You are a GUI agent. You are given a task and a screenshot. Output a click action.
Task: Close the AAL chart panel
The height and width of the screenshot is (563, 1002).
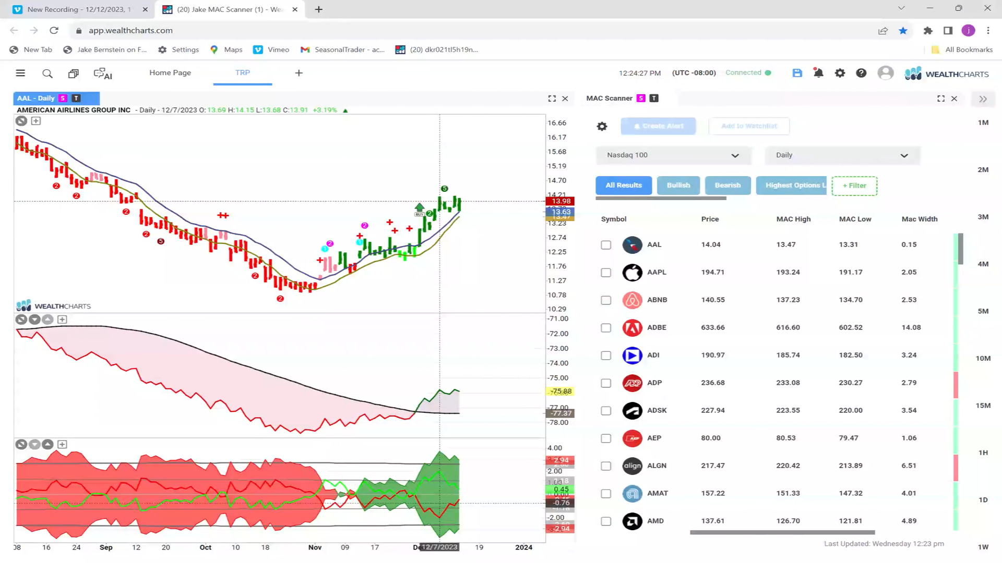pyautogui.click(x=565, y=98)
